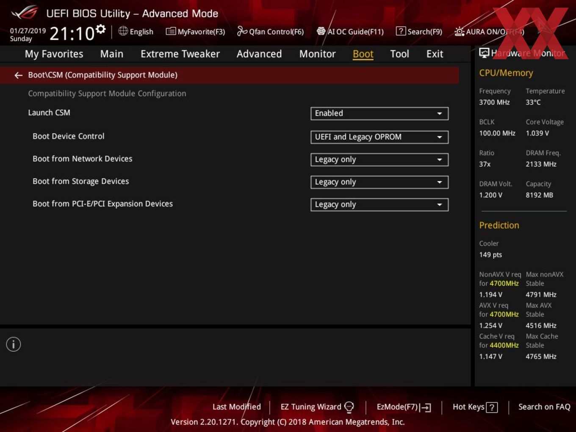Open Boot Device Control dropdown
This screenshot has width=576, height=432.
(379, 137)
